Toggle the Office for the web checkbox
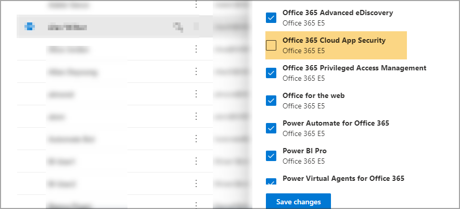The image size is (460, 209). pyautogui.click(x=271, y=101)
